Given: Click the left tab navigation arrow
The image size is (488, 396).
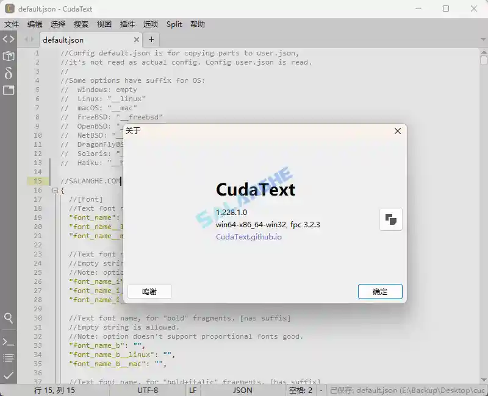Looking at the screenshot, I should [x=27, y=38].
